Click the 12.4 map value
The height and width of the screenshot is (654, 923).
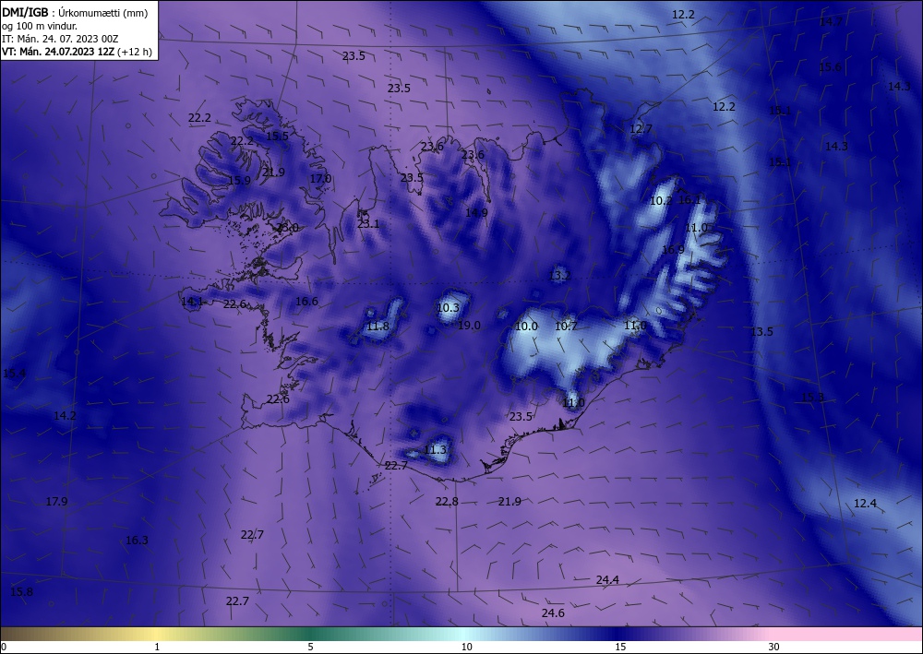click(865, 504)
